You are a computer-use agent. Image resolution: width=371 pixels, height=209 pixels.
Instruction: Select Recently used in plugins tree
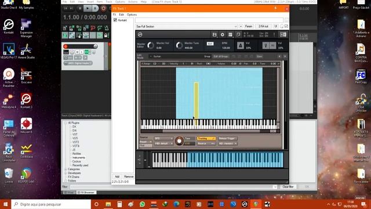point(80,165)
